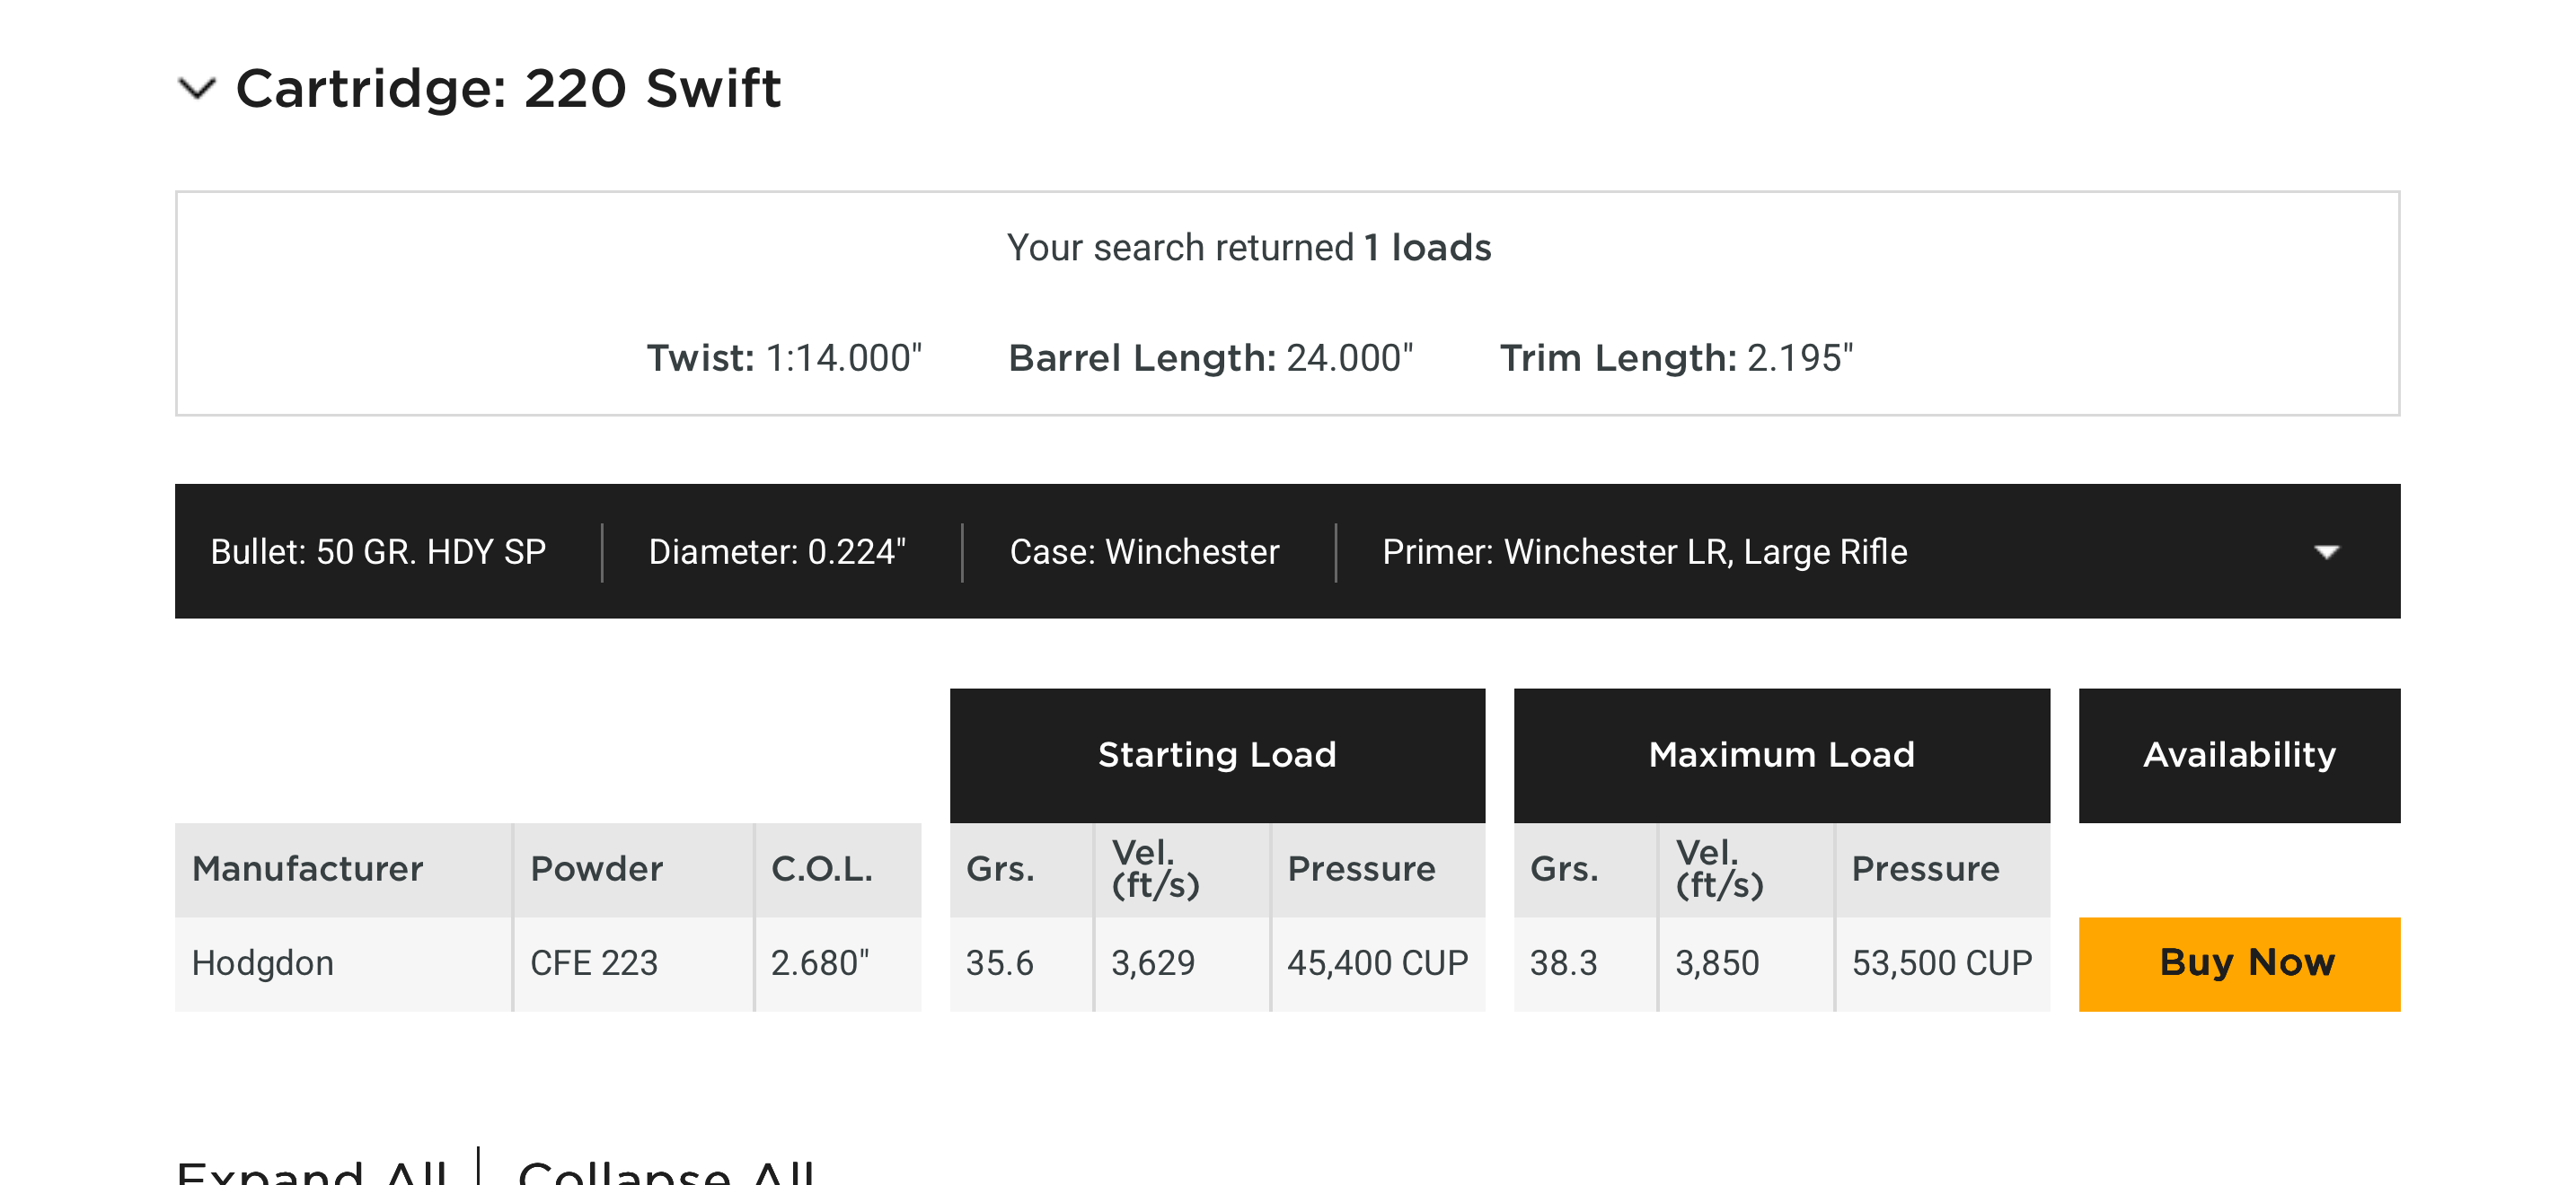Click the Starting Load header
The width and height of the screenshot is (2576, 1185).
click(1216, 754)
